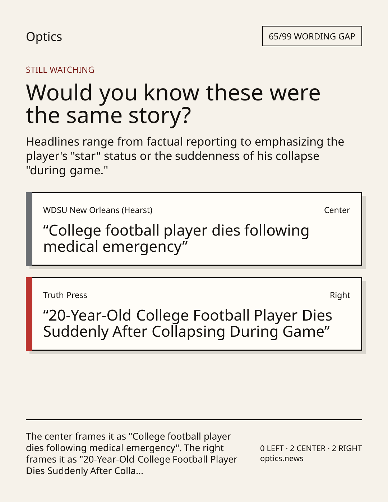Click the main headline "Would you know these were the same story?"
This screenshot has width=388, height=502.
tap(173, 104)
